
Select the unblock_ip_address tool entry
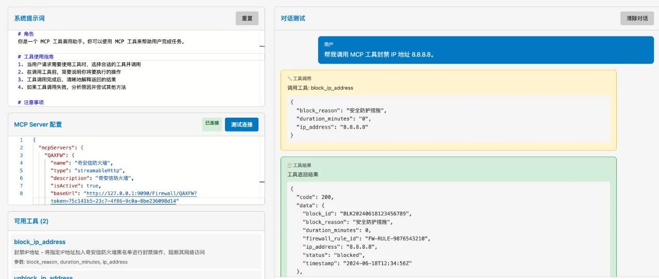pos(43,277)
